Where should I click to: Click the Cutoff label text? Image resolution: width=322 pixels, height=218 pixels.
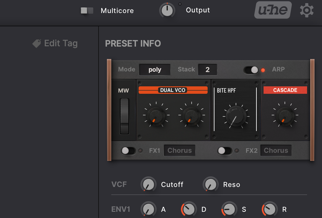172,184
